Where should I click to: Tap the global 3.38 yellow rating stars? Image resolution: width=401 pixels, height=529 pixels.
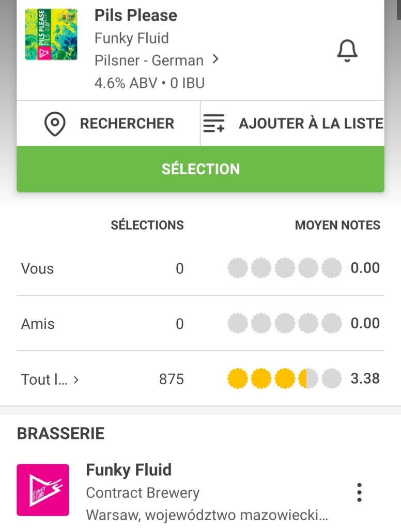tap(284, 379)
